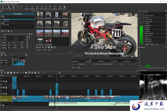
Task: Uncheck the Crop filter checkbox
Action: point(2,18)
